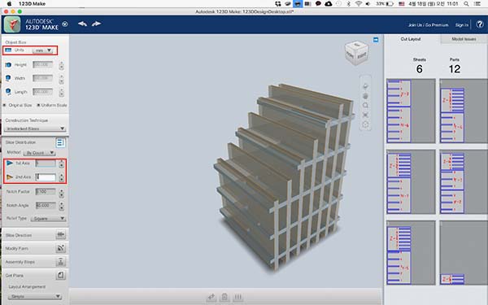The image size is (488, 305).
Task: Click the Slice Distribution panel icon
Action: [60, 142]
